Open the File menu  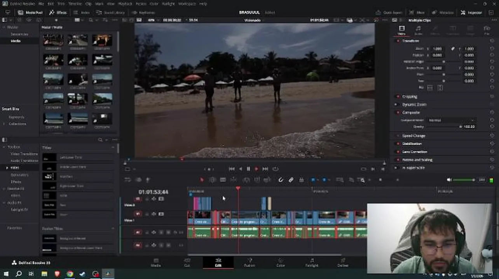coord(41,3)
